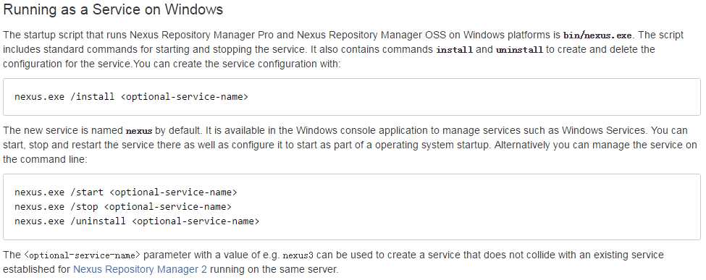Click the <optional-service-name> after /start
The image size is (706, 280).
[173, 192]
